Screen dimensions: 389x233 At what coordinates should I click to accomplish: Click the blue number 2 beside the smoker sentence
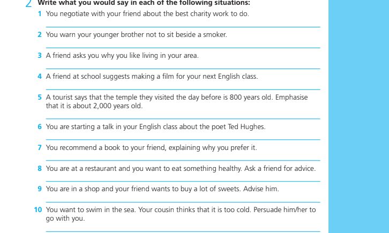(x=40, y=34)
